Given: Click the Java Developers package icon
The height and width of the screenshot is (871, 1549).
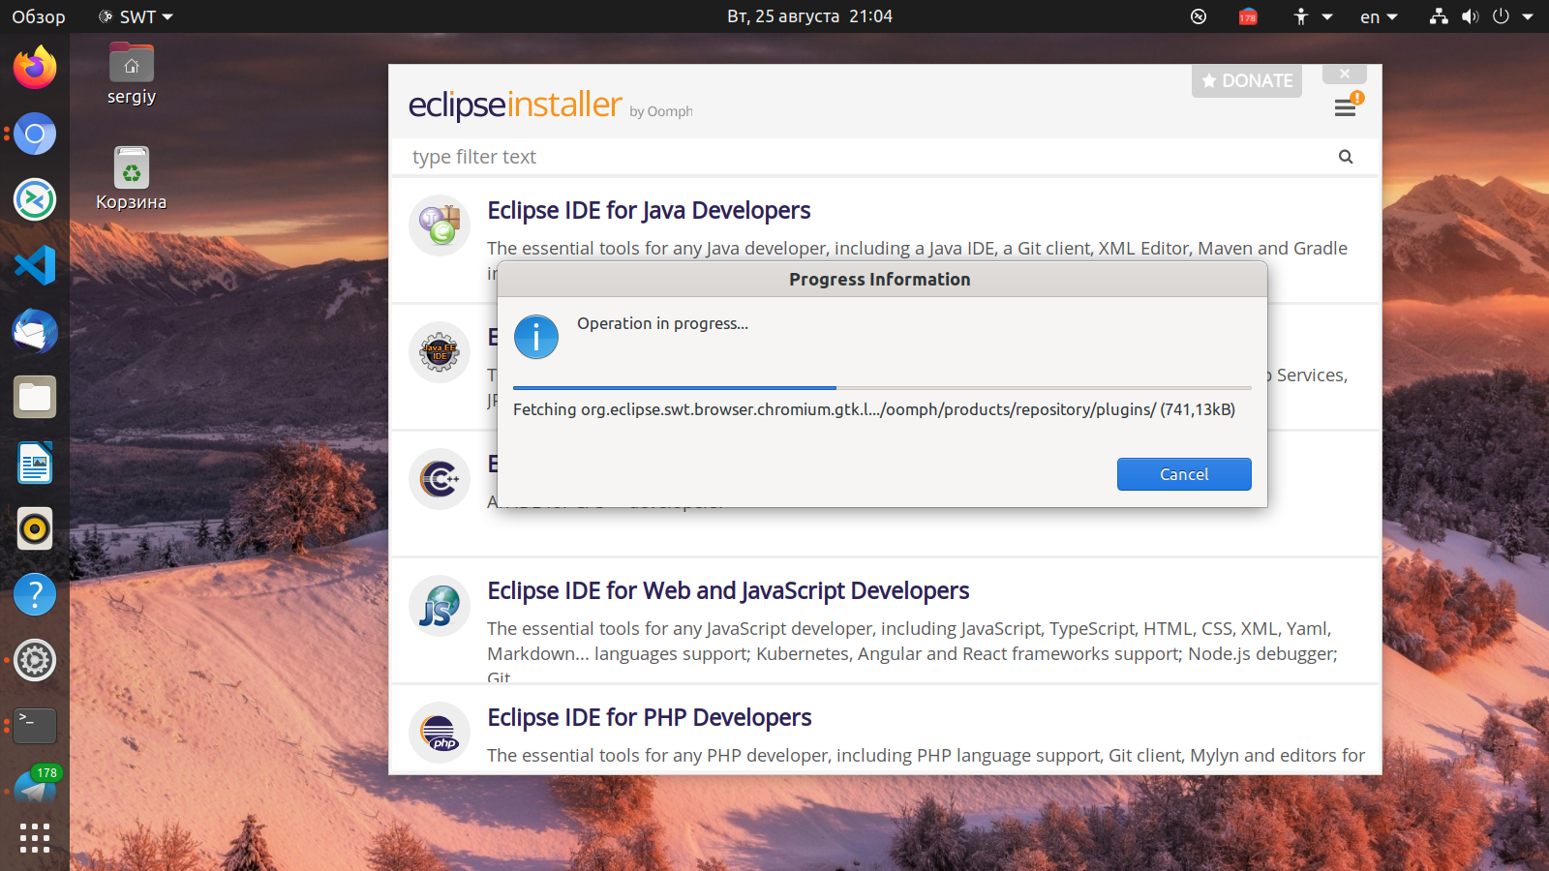Looking at the screenshot, I should [440, 225].
